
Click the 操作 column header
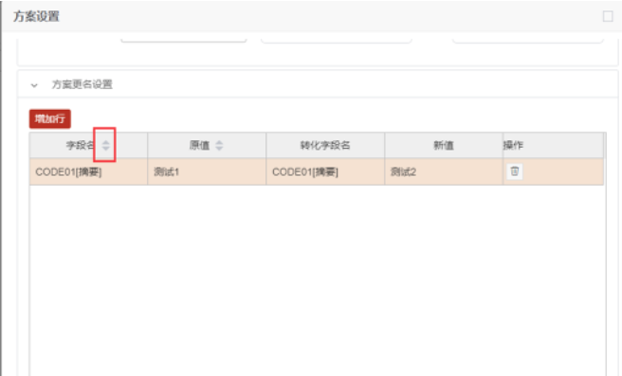pyautogui.click(x=553, y=146)
